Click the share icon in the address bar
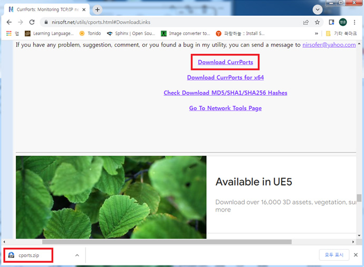The width and height of the screenshot is (364, 267). tap(306, 22)
